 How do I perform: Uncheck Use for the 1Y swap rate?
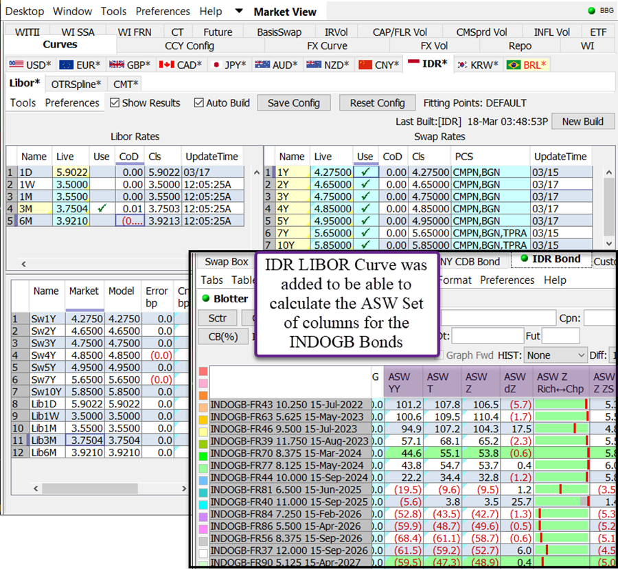366,172
